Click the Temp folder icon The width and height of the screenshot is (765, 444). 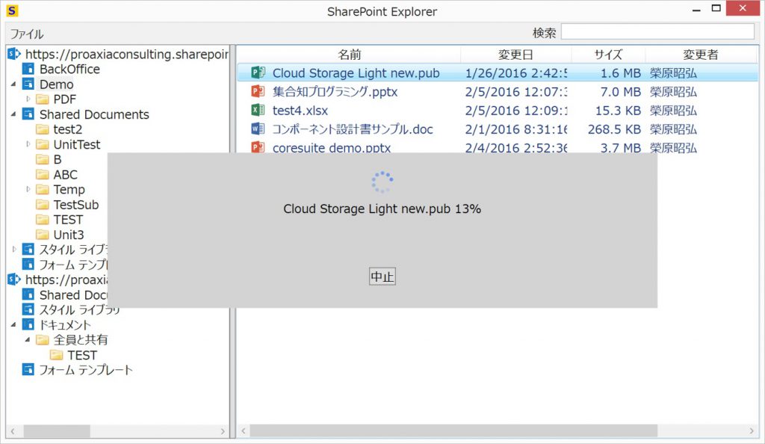[43, 189]
